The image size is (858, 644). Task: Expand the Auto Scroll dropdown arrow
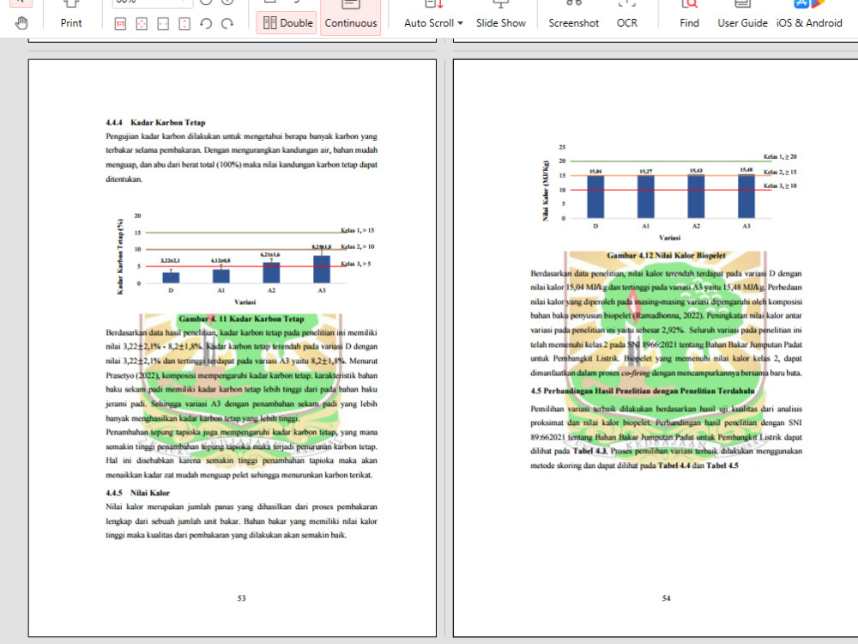[x=460, y=23]
